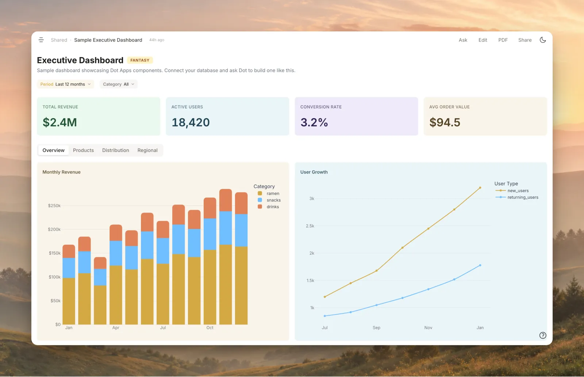Click the 3k axis label in User Growth
Viewport: 584px width, 377px height.
point(312,199)
